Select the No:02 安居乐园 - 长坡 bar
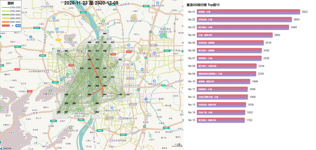This screenshot has height=150, width=316. point(244,20)
